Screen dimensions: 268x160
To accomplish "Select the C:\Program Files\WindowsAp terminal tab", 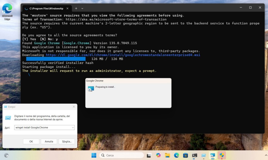I will tap(46, 8).
